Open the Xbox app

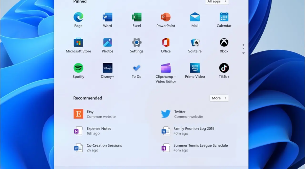pyautogui.click(x=224, y=43)
